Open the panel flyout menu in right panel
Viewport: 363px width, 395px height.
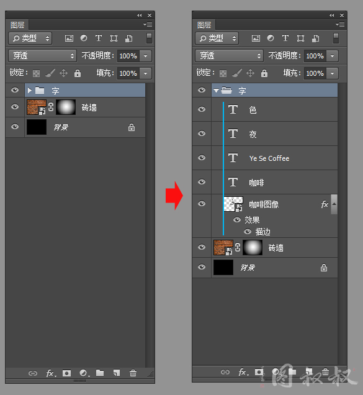[x=340, y=24]
